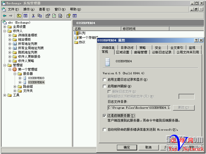The height and width of the screenshot is (154, 206).
Task: Switch to the 公用文件夹引用 tab
Action: pos(188,52)
